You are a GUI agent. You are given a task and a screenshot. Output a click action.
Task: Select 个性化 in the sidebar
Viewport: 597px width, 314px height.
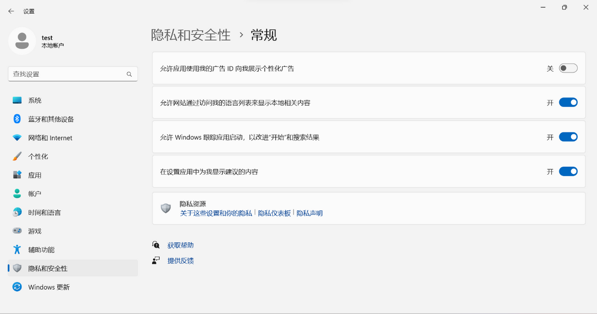(x=73, y=156)
